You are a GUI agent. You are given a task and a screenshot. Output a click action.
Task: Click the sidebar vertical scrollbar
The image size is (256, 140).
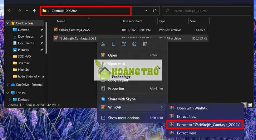[46, 38]
